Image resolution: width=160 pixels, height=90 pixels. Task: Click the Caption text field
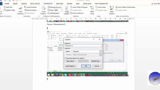tap(83, 46)
